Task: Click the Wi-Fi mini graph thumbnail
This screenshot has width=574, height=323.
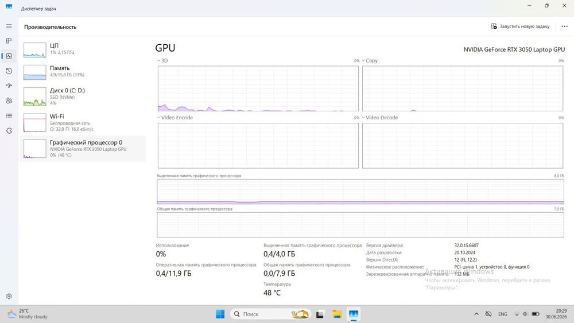Action: tap(35, 123)
